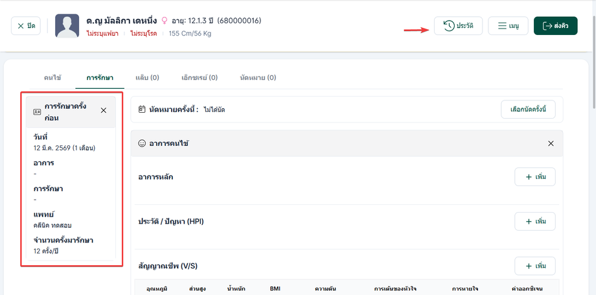Click the calendar icon beside นัดหมายครั้งนี้

142,110
